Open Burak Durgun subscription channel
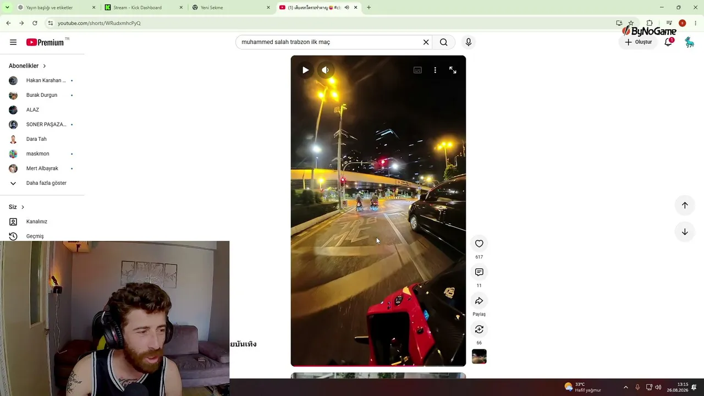Image resolution: width=704 pixels, height=396 pixels. [42, 95]
